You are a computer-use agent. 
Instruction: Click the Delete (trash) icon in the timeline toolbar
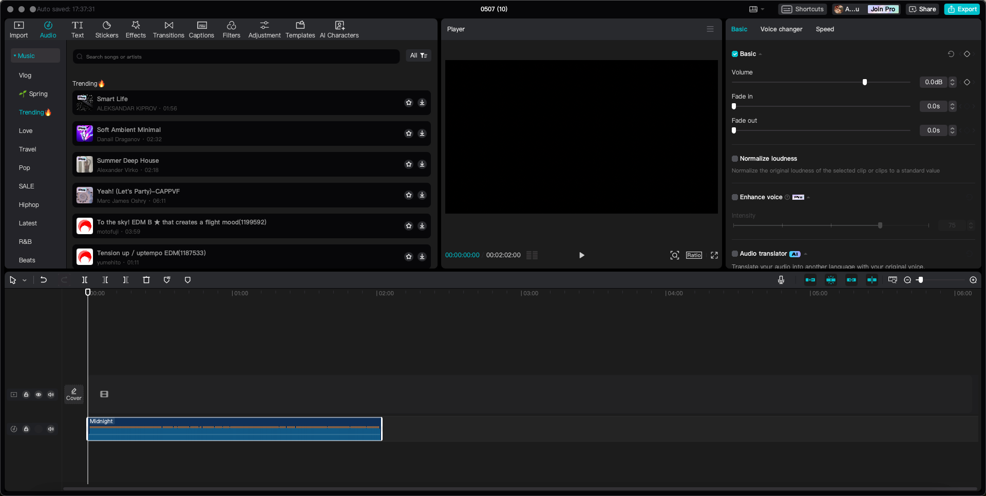[146, 280]
